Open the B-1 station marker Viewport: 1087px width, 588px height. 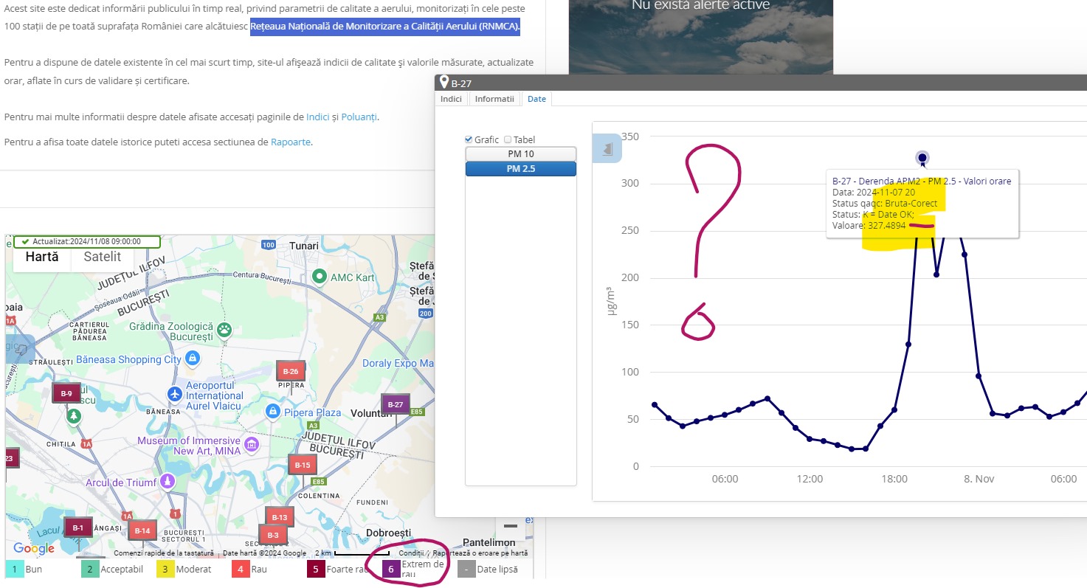[x=77, y=528]
